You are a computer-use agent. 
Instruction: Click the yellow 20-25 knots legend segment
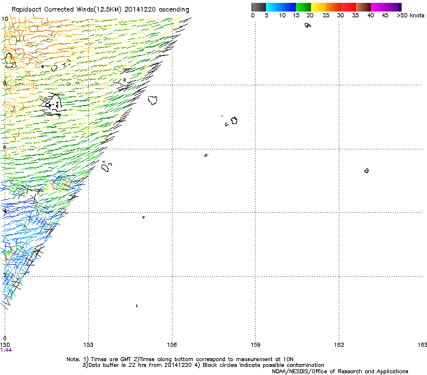coord(319,7)
